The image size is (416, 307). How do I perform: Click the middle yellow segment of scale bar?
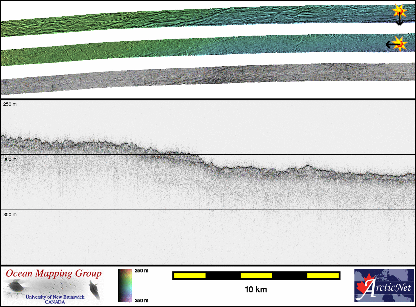pos(256,275)
